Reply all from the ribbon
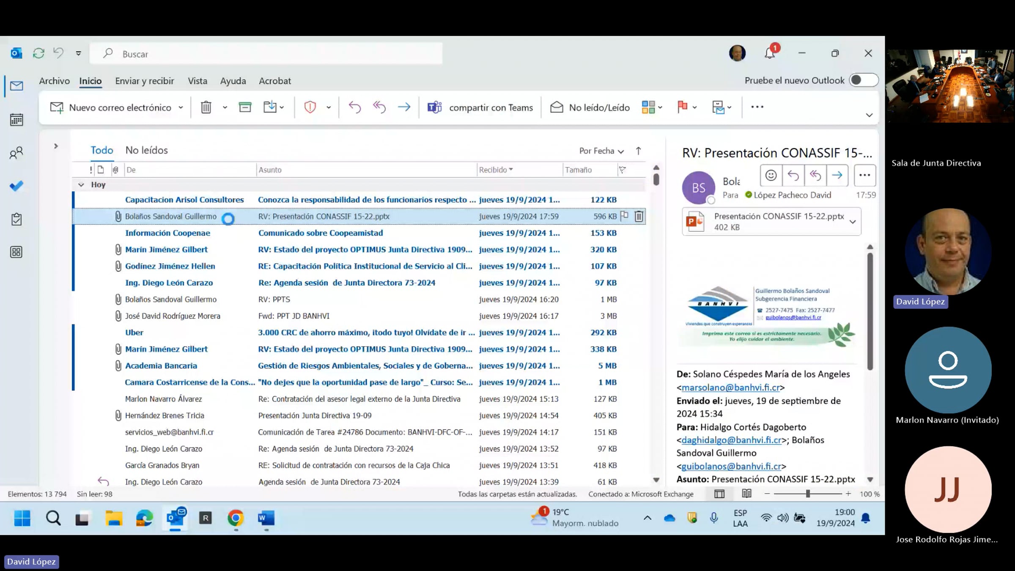 coord(379,107)
